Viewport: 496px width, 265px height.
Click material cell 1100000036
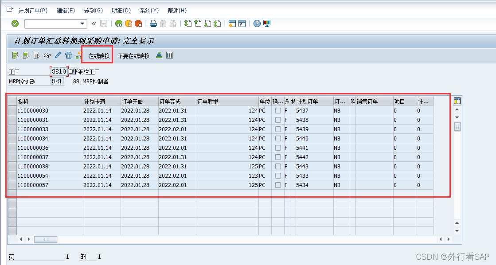point(50,148)
